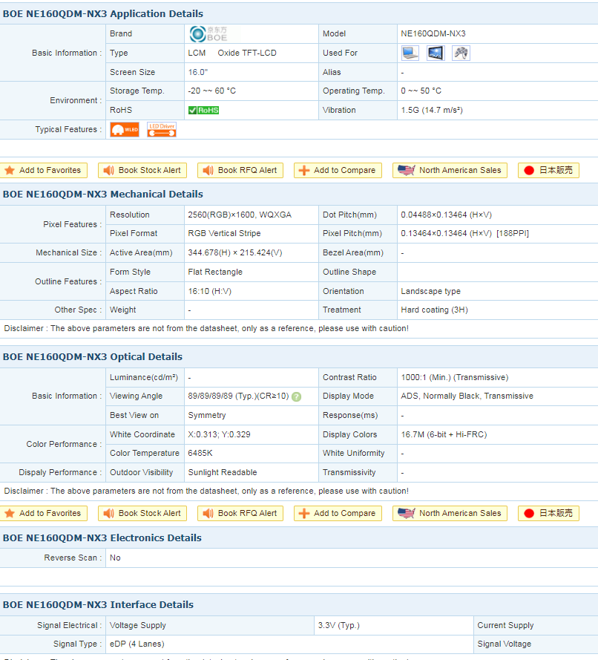Click the help icon beside Viewing Angle
Viewport: 598px width, 660px height.
tap(297, 396)
